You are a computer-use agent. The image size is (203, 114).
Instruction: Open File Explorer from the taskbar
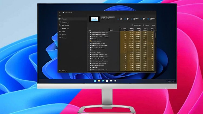pyautogui.click(x=99, y=81)
